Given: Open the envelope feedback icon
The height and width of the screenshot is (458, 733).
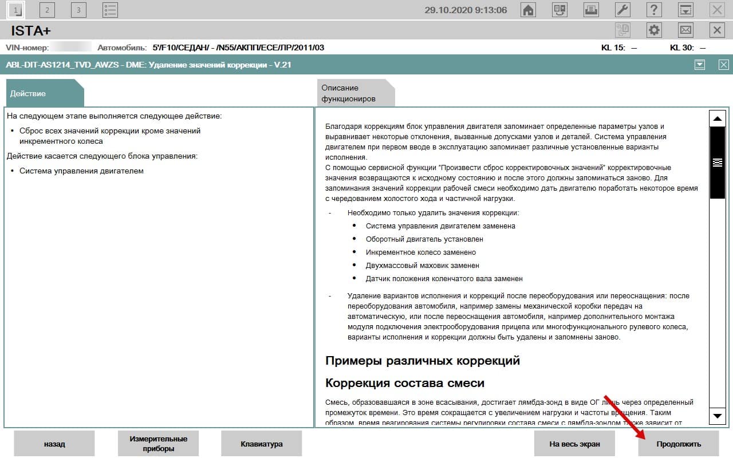Looking at the screenshot, I should coord(685,30).
